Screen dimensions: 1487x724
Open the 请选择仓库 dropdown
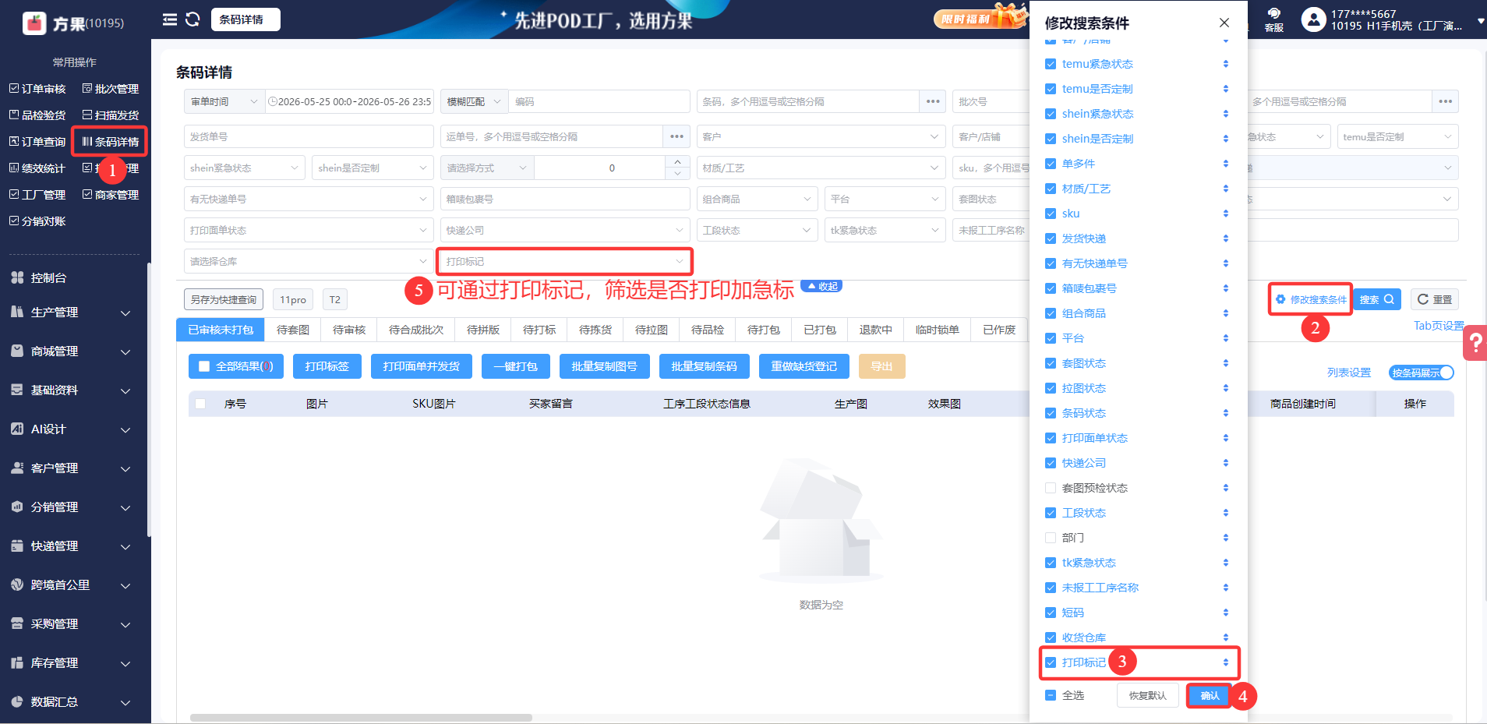[309, 261]
